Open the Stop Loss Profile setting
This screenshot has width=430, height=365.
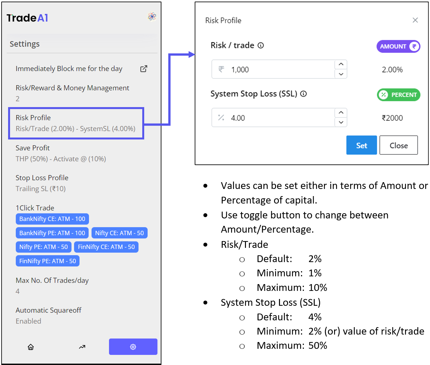[x=42, y=183]
